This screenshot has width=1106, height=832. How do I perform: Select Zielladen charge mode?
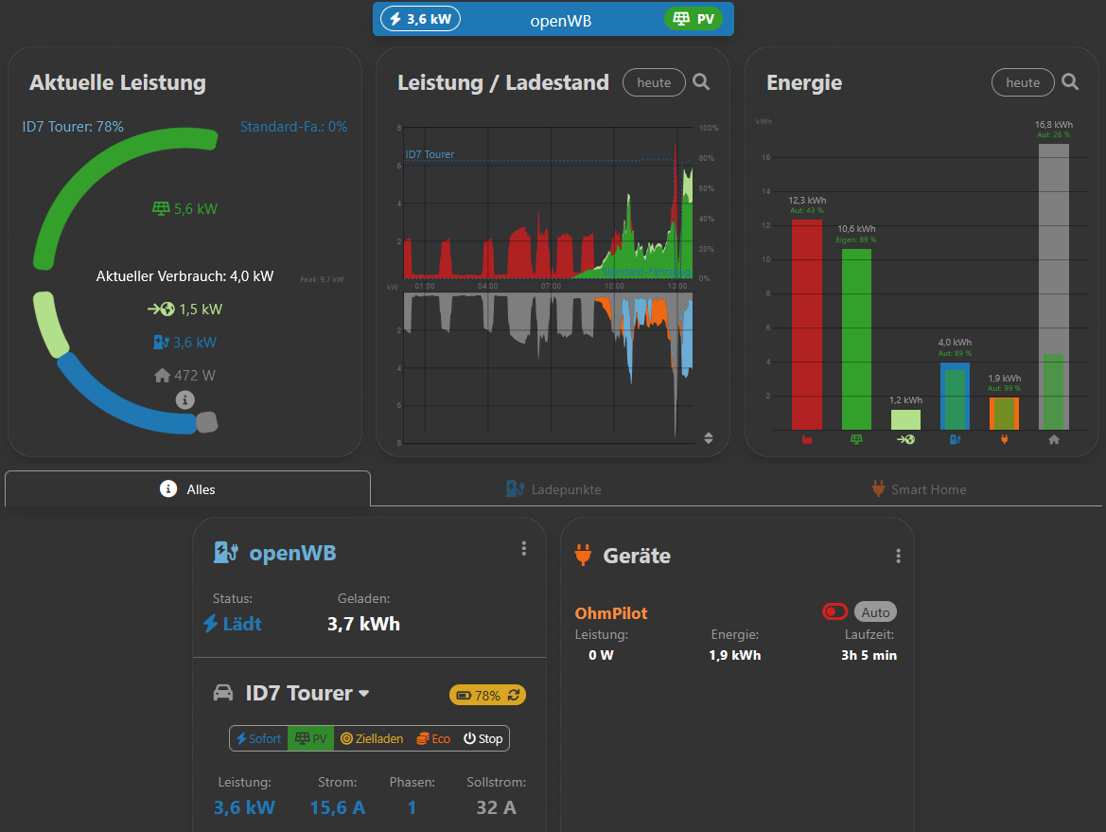pyautogui.click(x=372, y=738)
